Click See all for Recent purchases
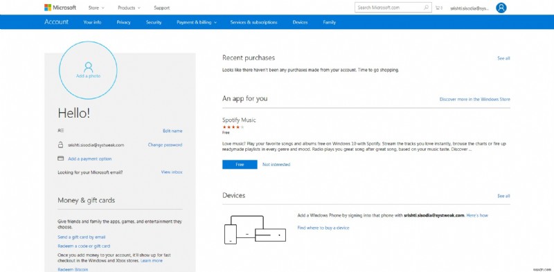 click(503, 58)
